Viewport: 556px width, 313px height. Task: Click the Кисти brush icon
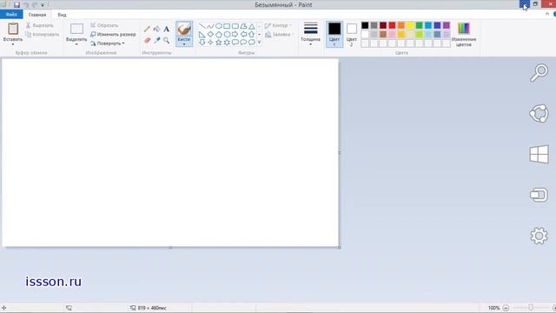click(x=184, y=29)
